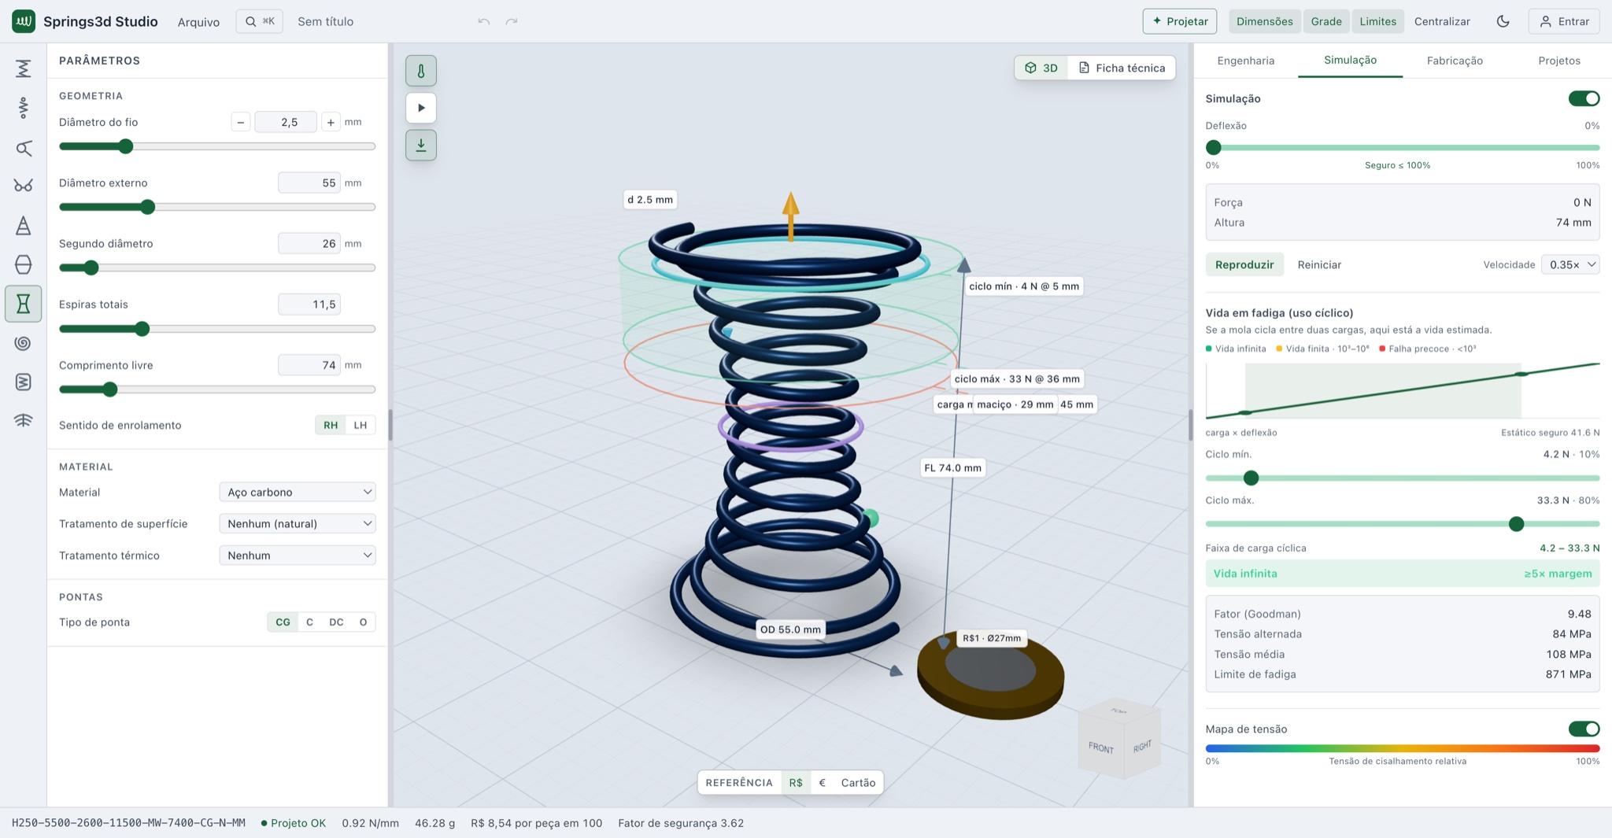Click the thermometer icon in the viewport

(421, 71)
